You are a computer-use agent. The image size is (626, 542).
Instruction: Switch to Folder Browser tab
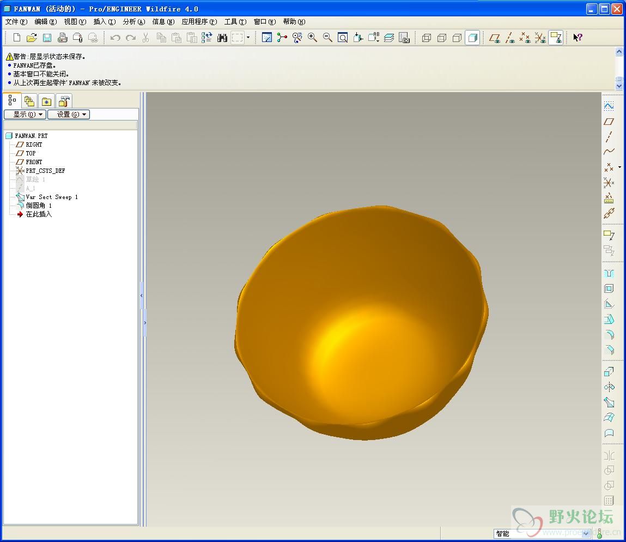pos(29,101)
